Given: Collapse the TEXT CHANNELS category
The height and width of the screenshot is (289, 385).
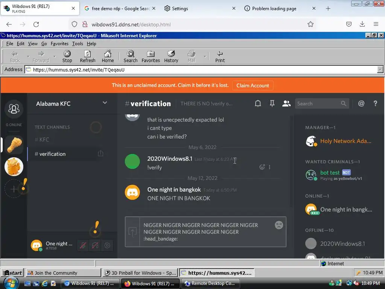Looking at the screenshot, I should click(x=52, y=127).
